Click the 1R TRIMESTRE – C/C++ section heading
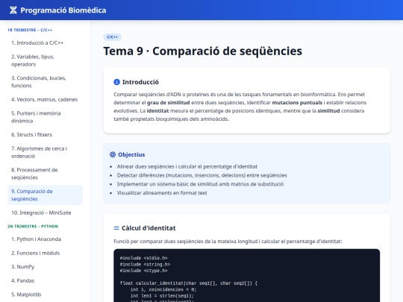Screen dimensions: 403x302 (x=30, y=30)
